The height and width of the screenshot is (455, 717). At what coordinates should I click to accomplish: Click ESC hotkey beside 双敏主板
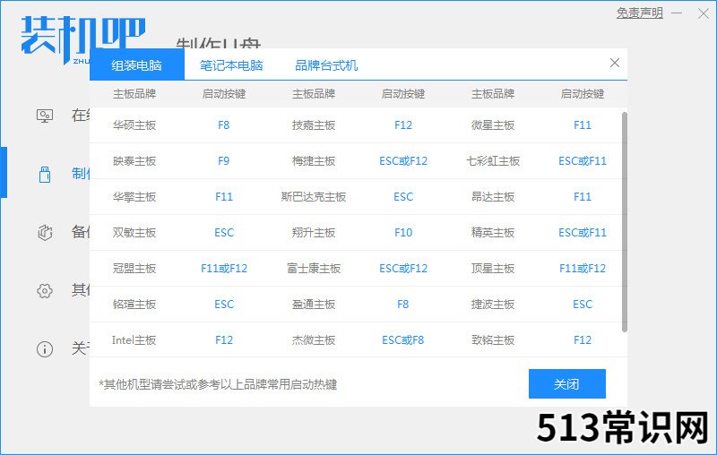coord(224,233)
